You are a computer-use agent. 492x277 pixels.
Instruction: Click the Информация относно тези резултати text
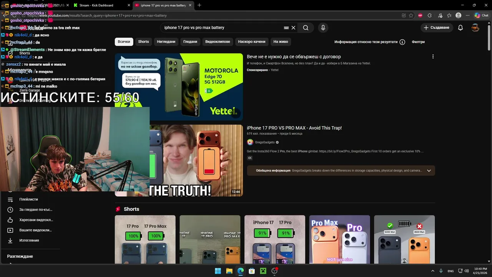coord(366,42)
